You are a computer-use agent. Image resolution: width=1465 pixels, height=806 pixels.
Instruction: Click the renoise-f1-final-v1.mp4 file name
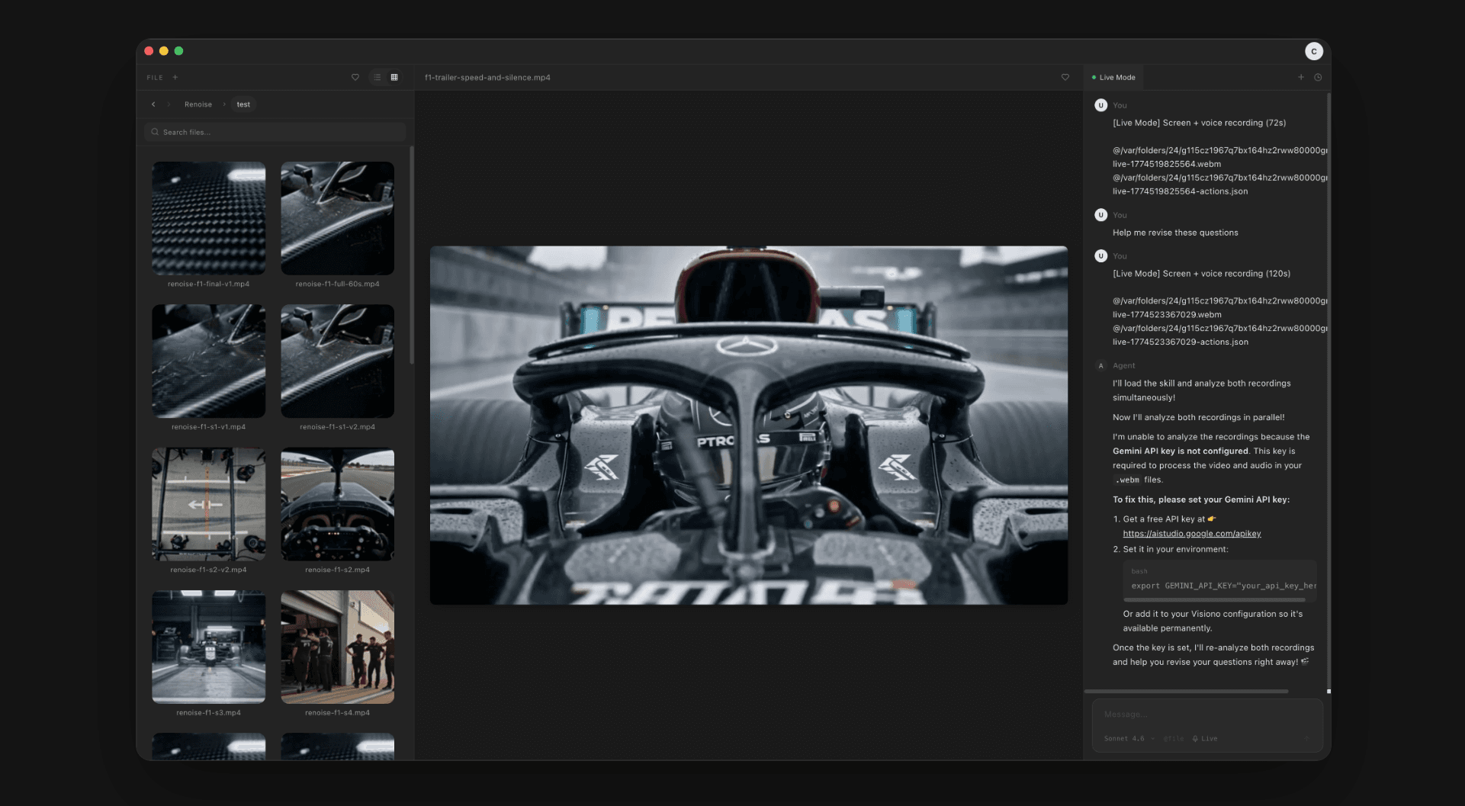click(x=209, y=284)
